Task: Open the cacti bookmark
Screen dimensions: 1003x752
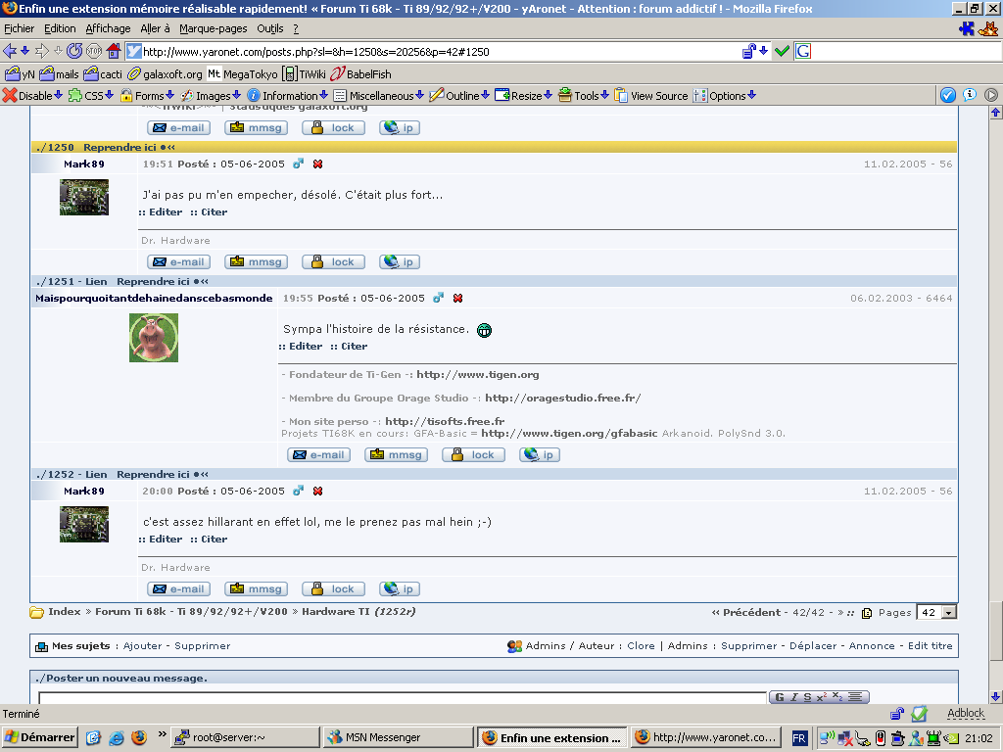Action: click(x=103, y=74)
